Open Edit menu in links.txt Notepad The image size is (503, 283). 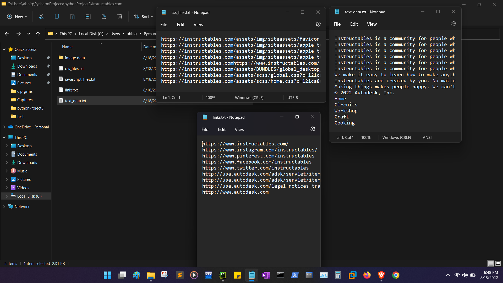tap(222, 129)
